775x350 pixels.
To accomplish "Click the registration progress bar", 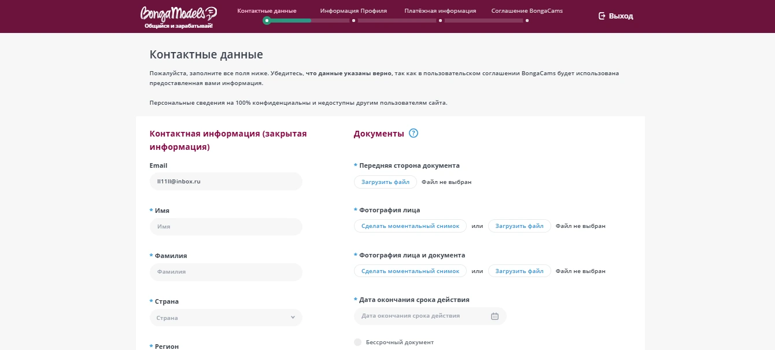I will point(396,20).
